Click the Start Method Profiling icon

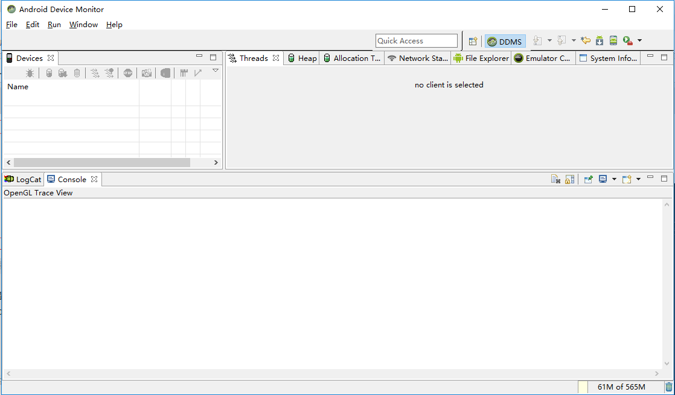(109, 73)
